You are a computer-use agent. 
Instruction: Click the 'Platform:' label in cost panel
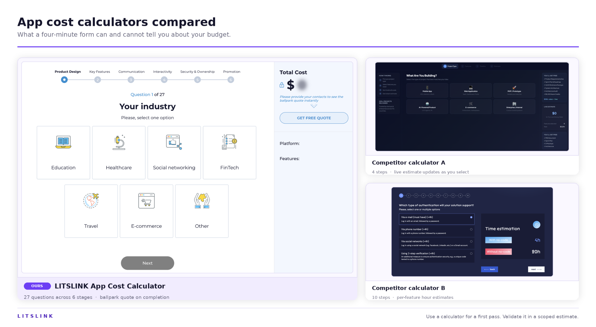[x=290, y=143]
